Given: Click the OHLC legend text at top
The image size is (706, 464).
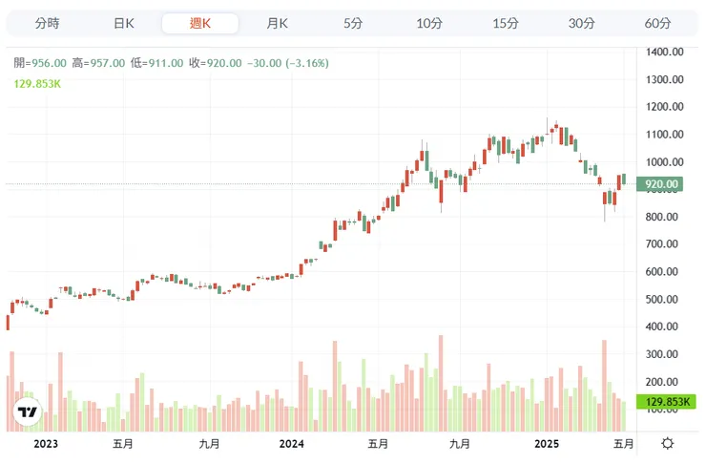Looking at the screenshot, I should pyautogui.click(x=172, y=63).
